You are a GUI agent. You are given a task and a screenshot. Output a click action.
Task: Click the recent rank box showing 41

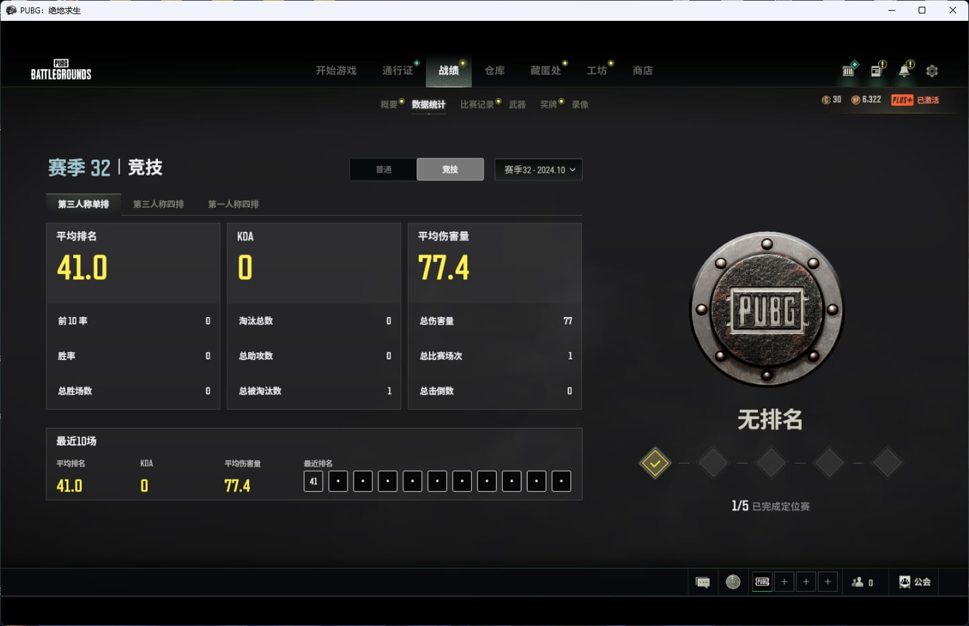pyautogui.click(x=313, y=481)
